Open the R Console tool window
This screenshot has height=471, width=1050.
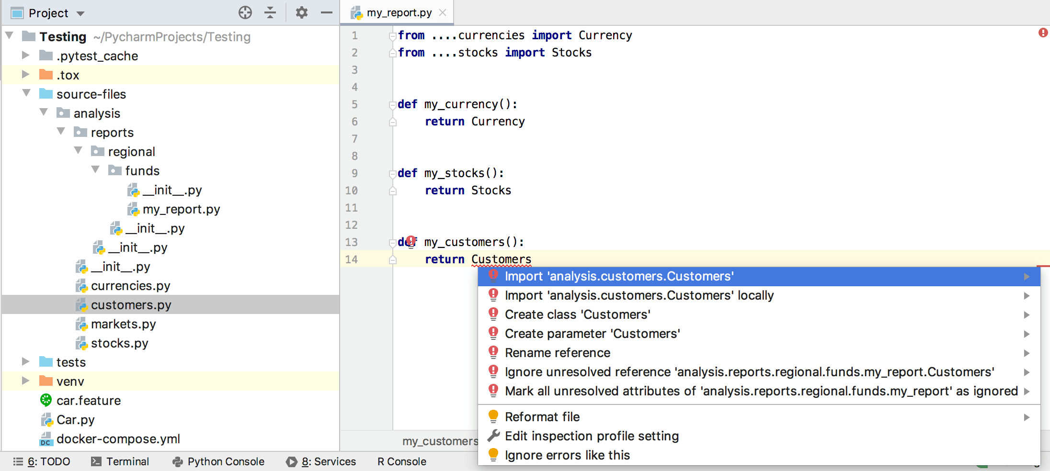coord(401,461)
